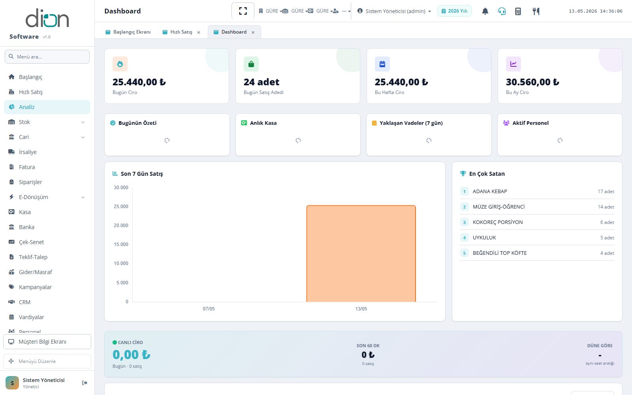Focus the Menü ara search field
Screen dimensions: 632x395
click(47, 56)
